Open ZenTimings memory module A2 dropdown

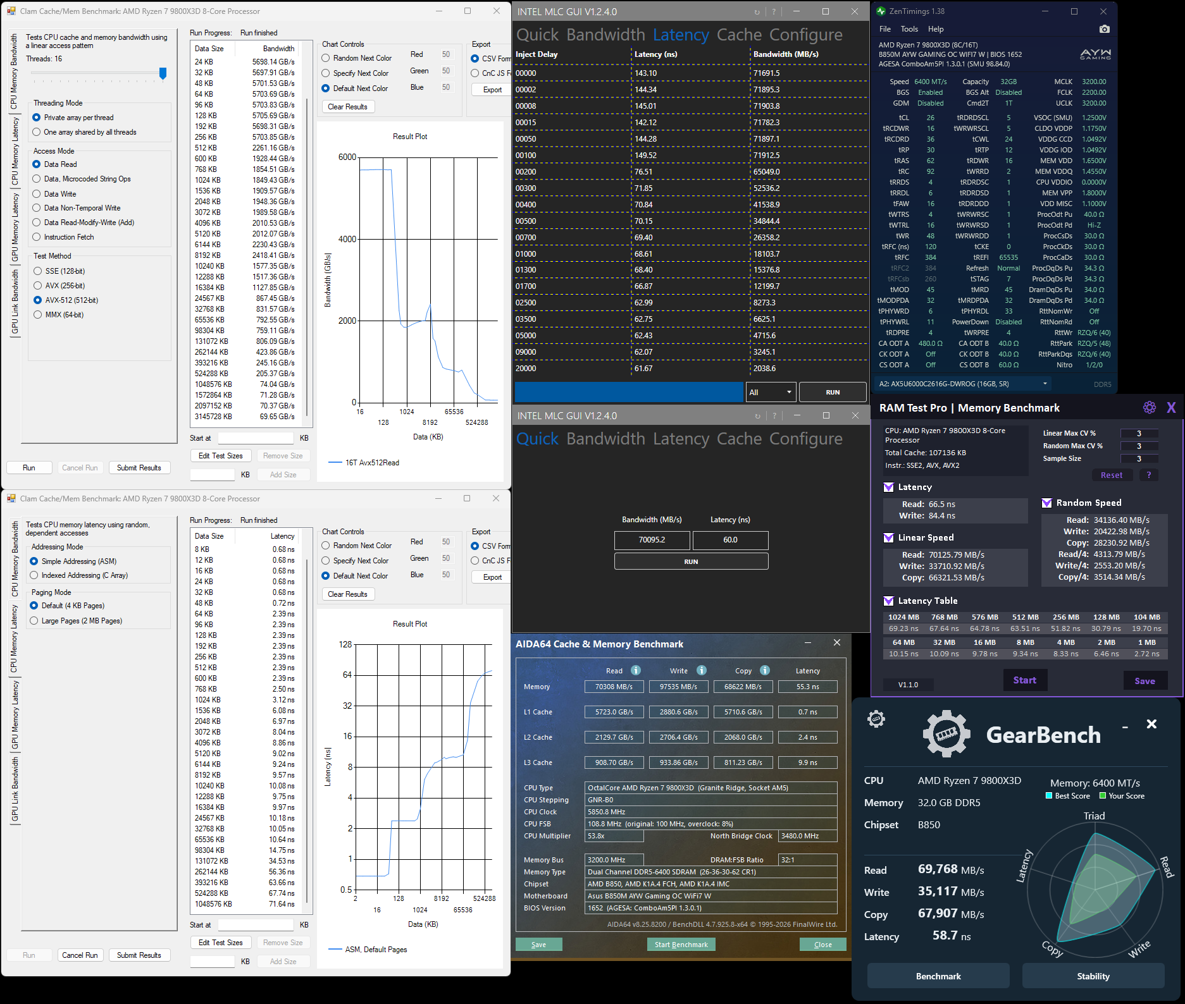[962, 384]
